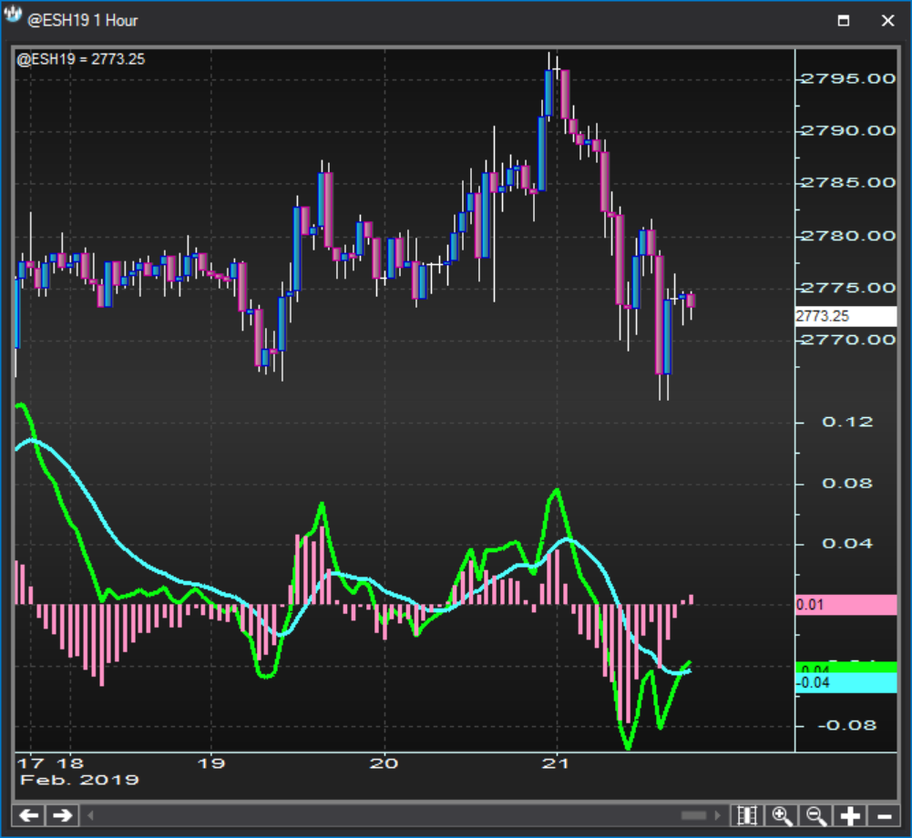Click the horizontal scrollbar thumb
Image resolution: width=912 pixels, height=838 pixels.
pos(693,815)
